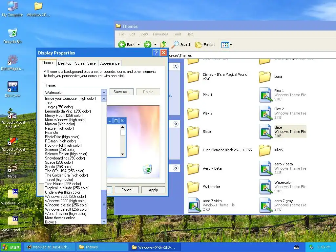Image resolution: width=336 pixels, height=252 pixels.
Task: Select the Slate folder
Action: click(x=199, y=132)
